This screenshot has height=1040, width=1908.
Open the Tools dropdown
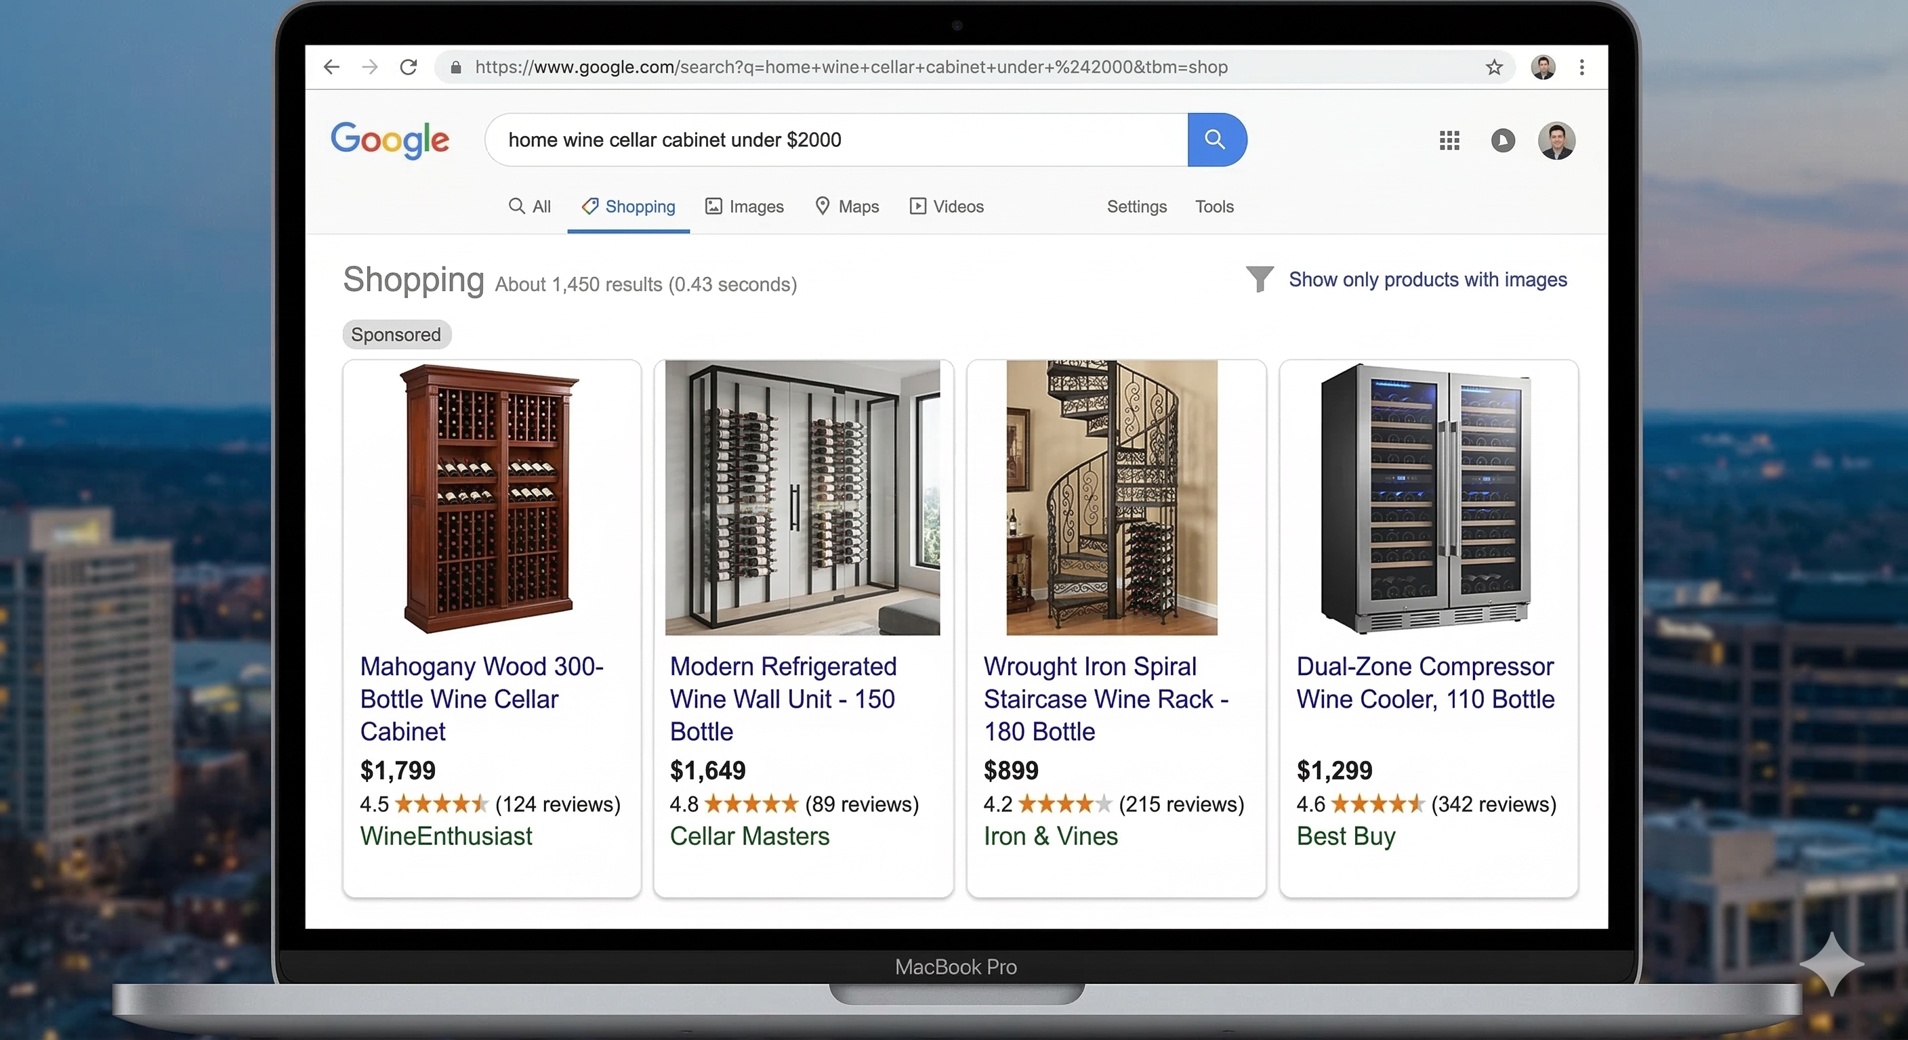pyautogui.click(x=1214, y=207)
